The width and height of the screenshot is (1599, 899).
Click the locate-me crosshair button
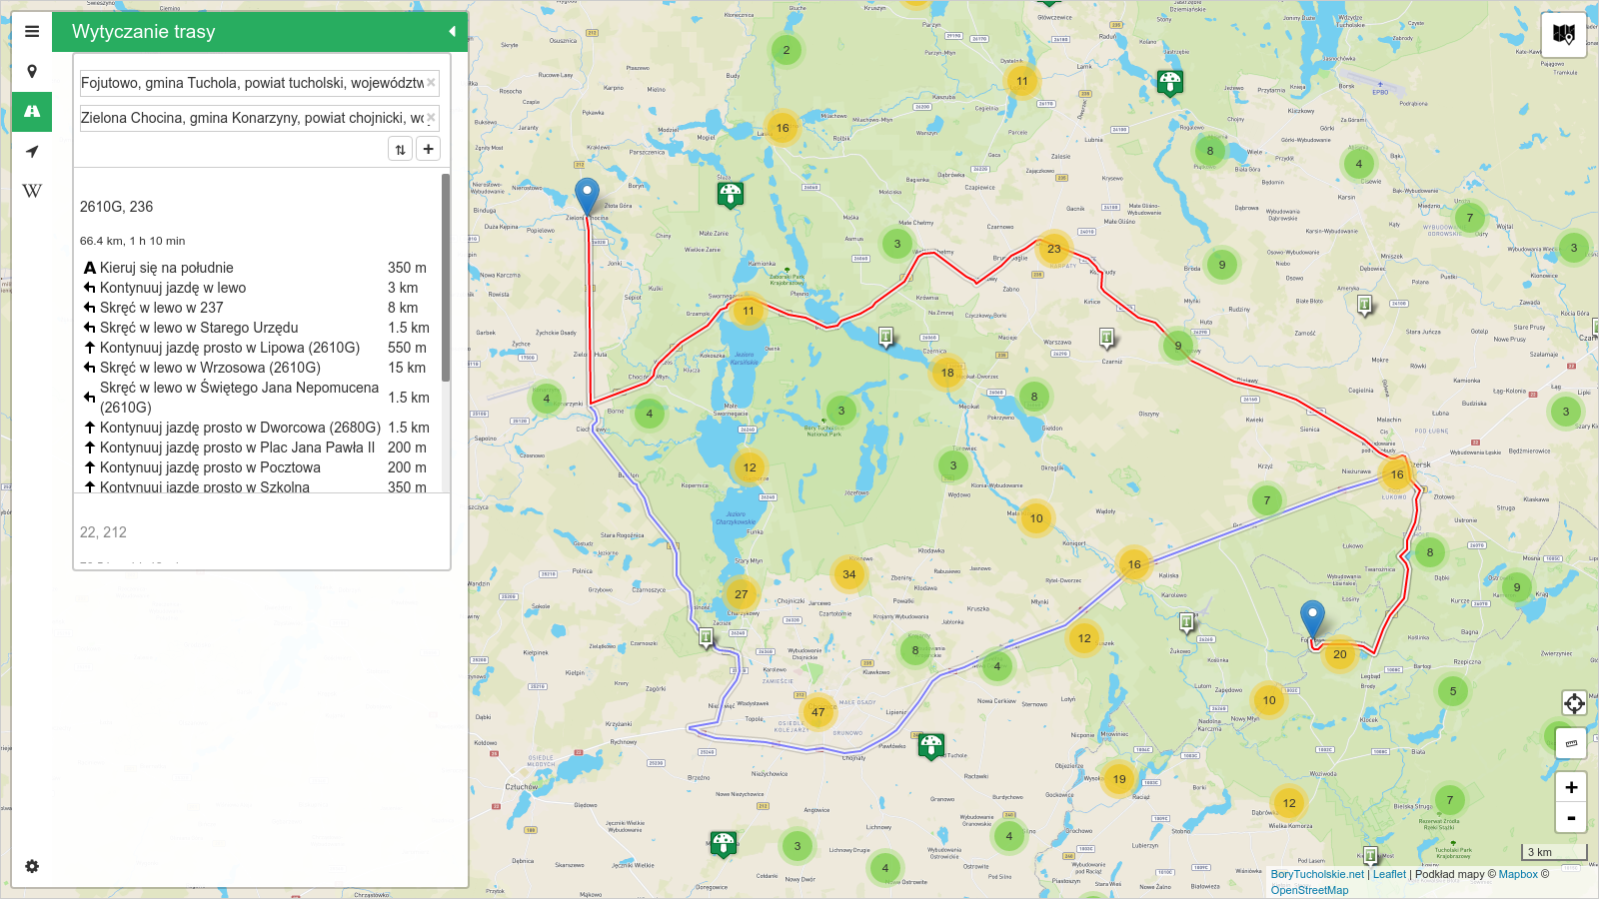coord(1574,703)
